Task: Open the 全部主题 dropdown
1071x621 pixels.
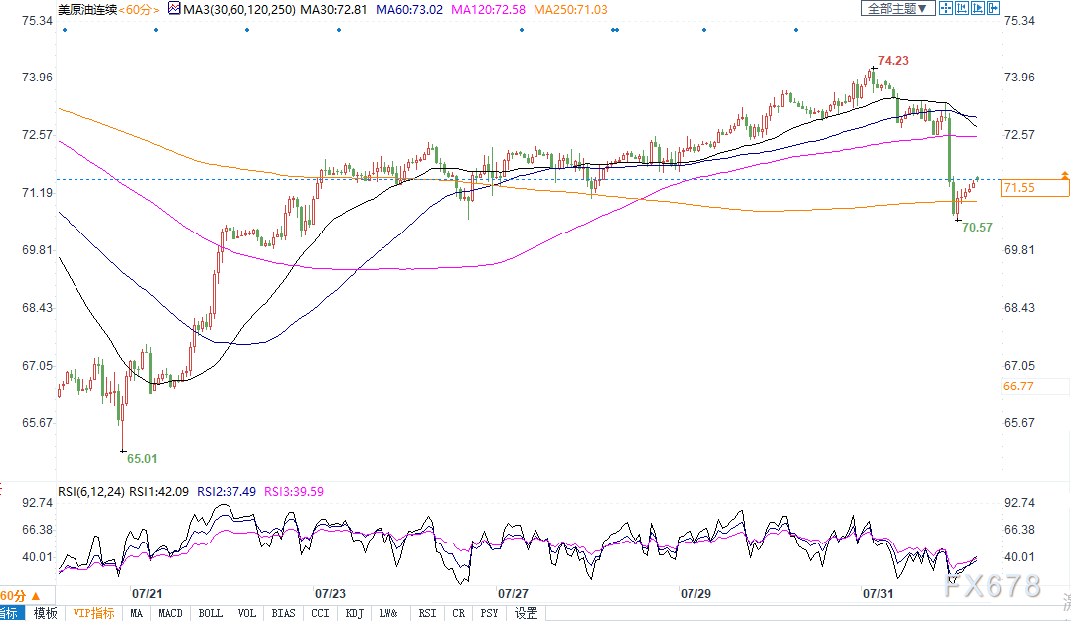Action: 897,8
